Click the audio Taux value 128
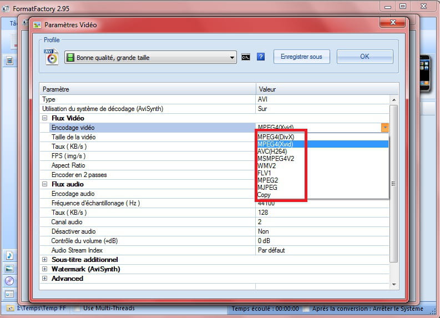Image resolution: width=440 pixels, height=318 pixels. (x=263, y=213)
